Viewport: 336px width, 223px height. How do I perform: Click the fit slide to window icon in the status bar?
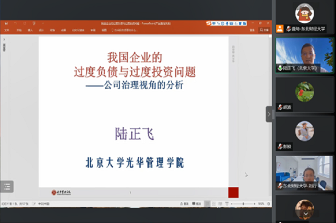[x=268, y=204]
